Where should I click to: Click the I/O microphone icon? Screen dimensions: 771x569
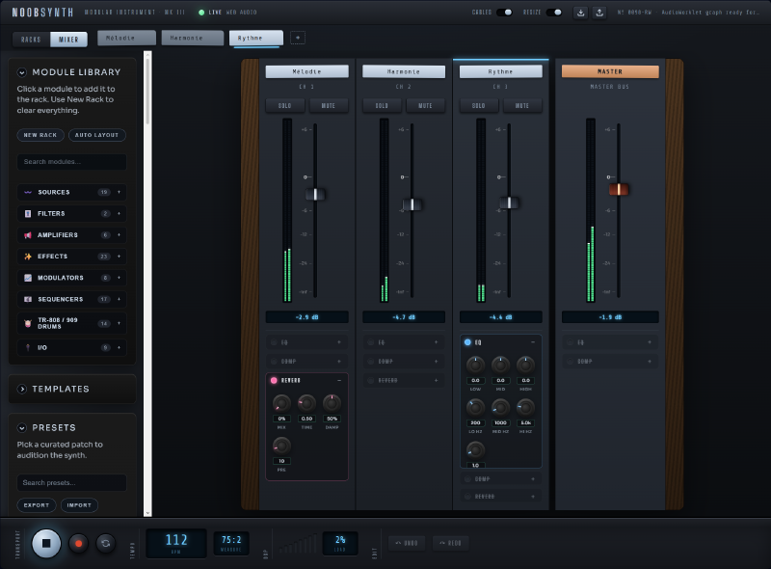[28, 347]
